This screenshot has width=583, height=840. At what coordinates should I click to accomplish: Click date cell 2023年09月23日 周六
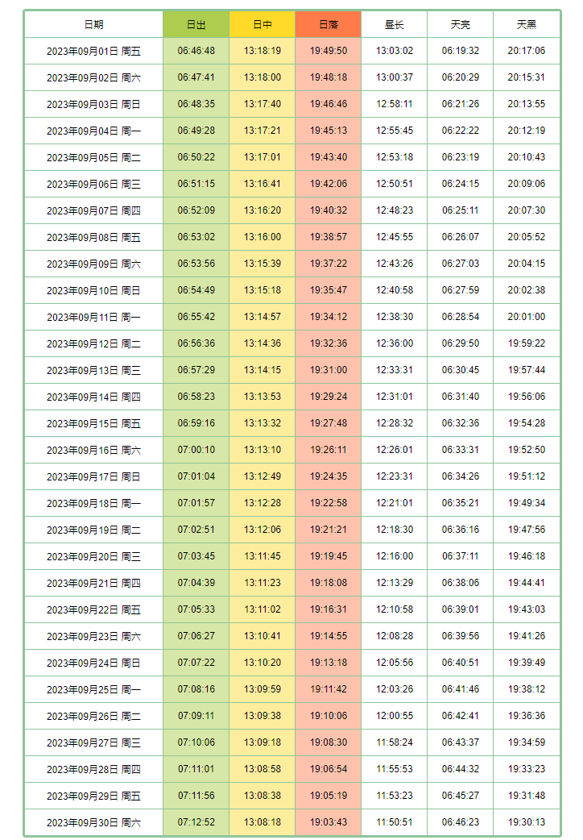93,637
